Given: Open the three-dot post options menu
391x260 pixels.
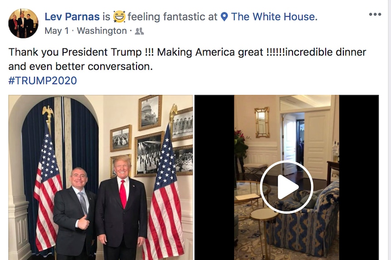Looking at the screenshot, I should point(375,14).
